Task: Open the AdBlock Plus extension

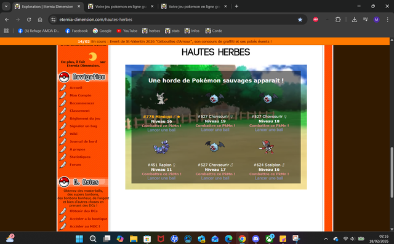Action: point(316,20)
